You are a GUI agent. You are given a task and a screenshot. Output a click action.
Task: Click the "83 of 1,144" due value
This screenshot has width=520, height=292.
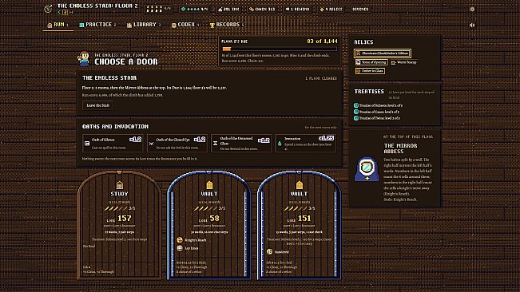(322, 41)
